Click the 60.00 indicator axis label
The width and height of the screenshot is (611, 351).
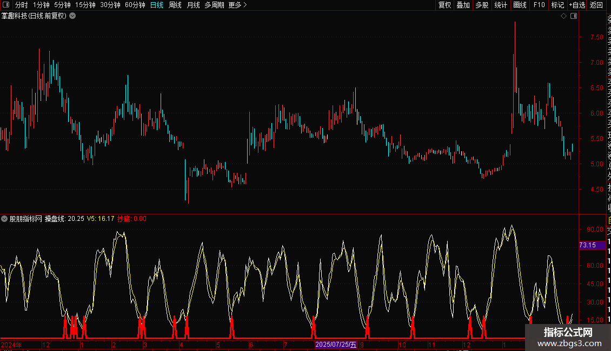(595, 265)
